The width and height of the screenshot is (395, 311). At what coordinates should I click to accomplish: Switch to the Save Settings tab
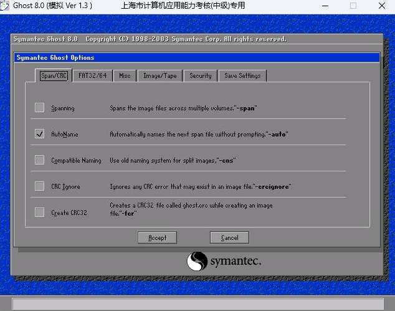click(x=242, y=75)
